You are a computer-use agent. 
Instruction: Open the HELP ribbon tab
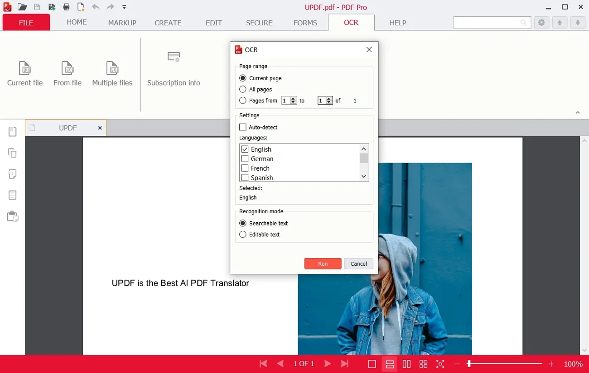click(398, 23)
